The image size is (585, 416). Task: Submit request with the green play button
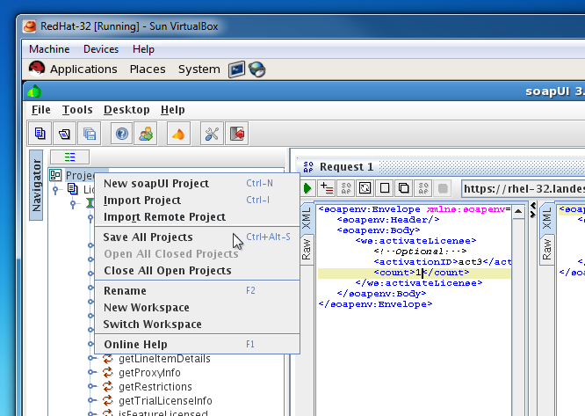coord(307,188)
